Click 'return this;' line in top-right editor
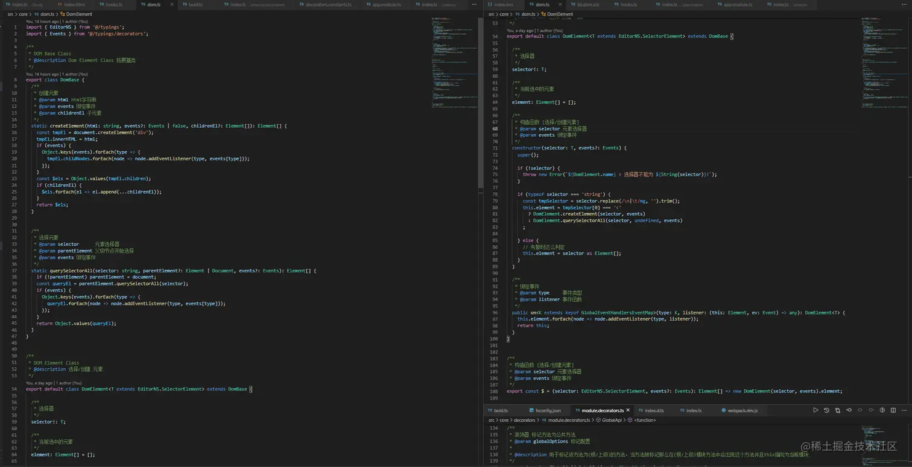 coord(533,325)
